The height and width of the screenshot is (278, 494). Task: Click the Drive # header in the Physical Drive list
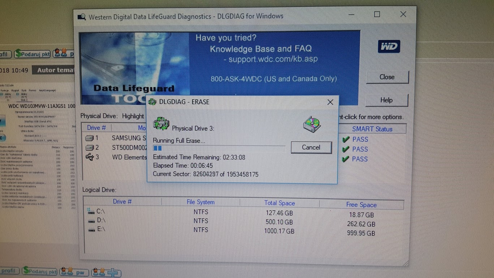96,128
